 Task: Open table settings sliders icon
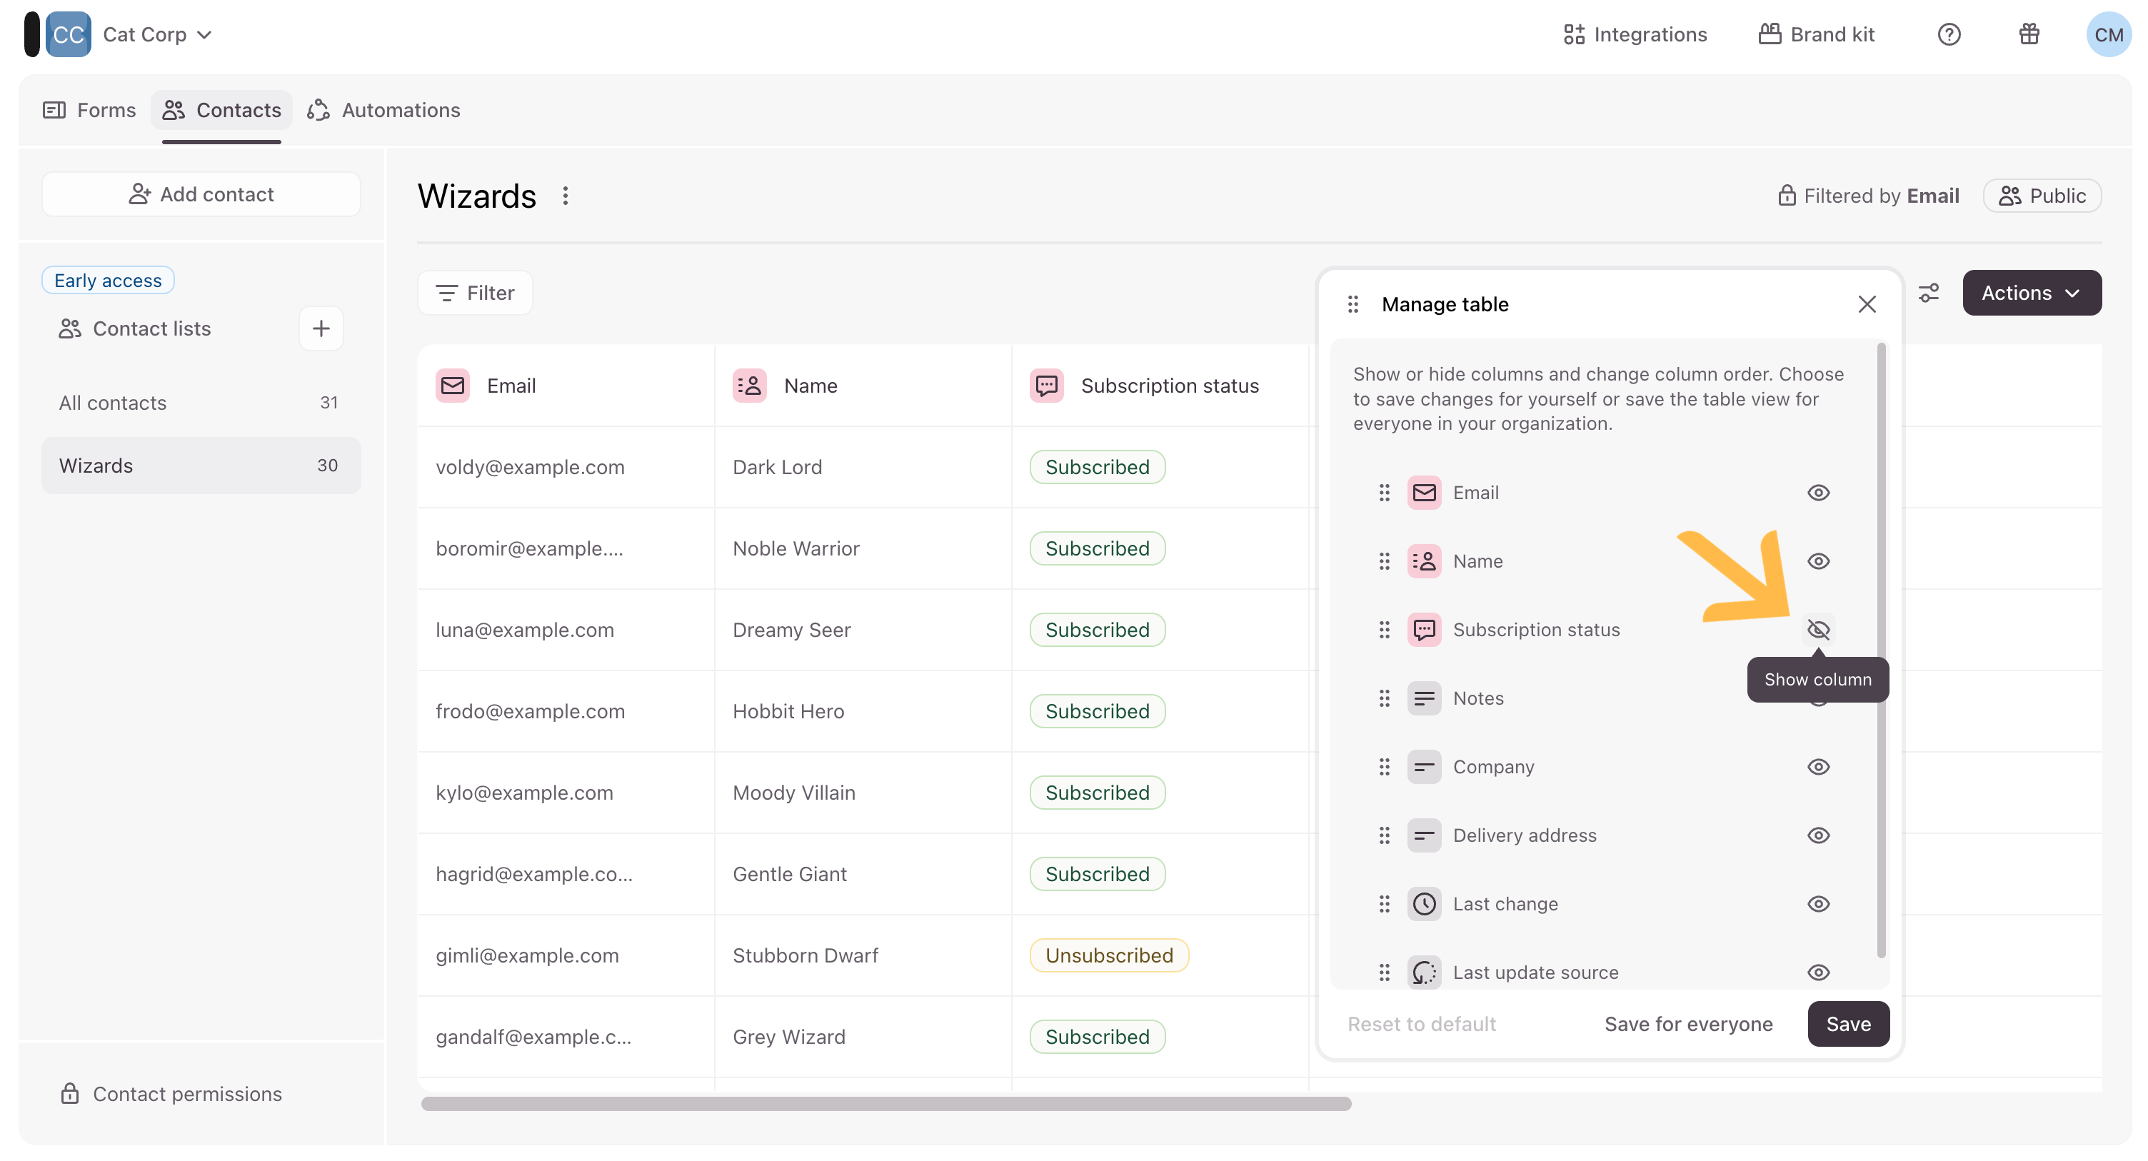pyautogui.click(x=1928, y=293)
